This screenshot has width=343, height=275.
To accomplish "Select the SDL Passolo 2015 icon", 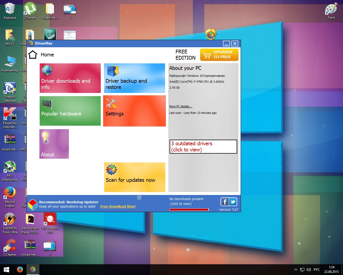I will click(x=50, y=223).
